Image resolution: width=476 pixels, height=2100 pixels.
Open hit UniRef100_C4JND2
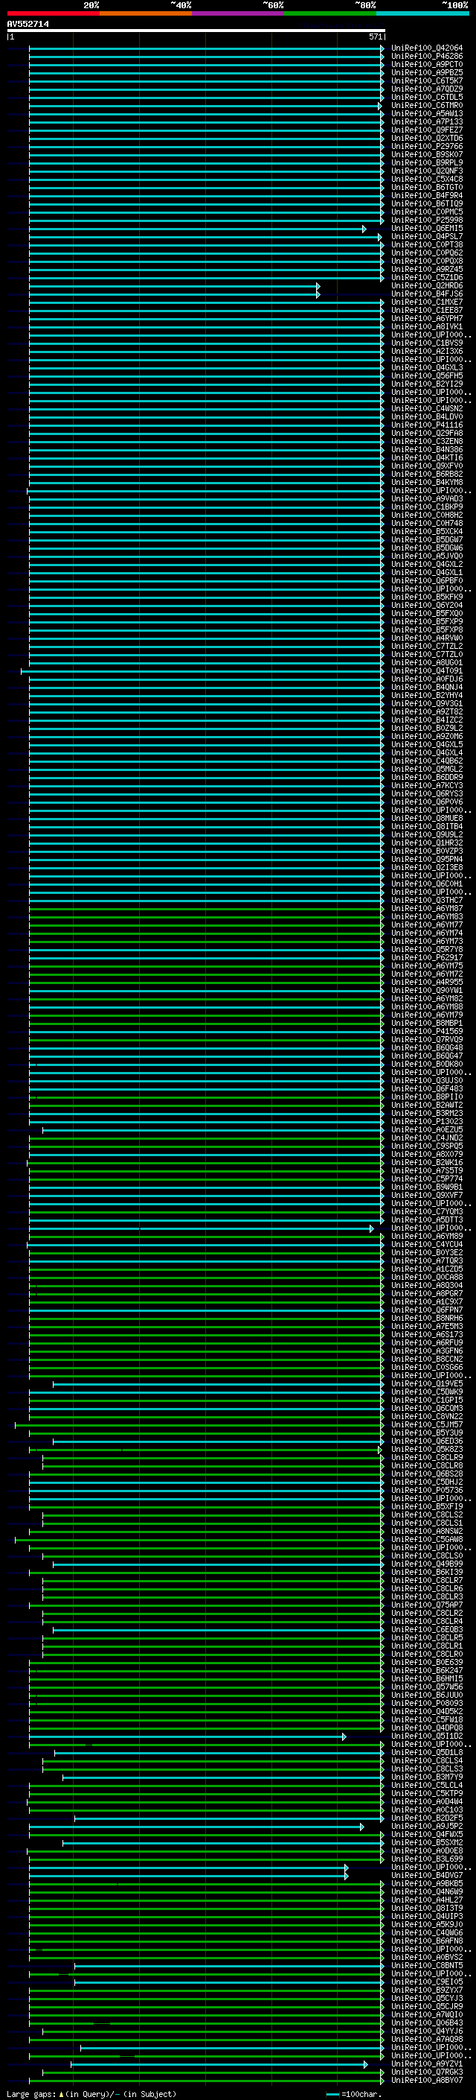tap(427, 1138)
